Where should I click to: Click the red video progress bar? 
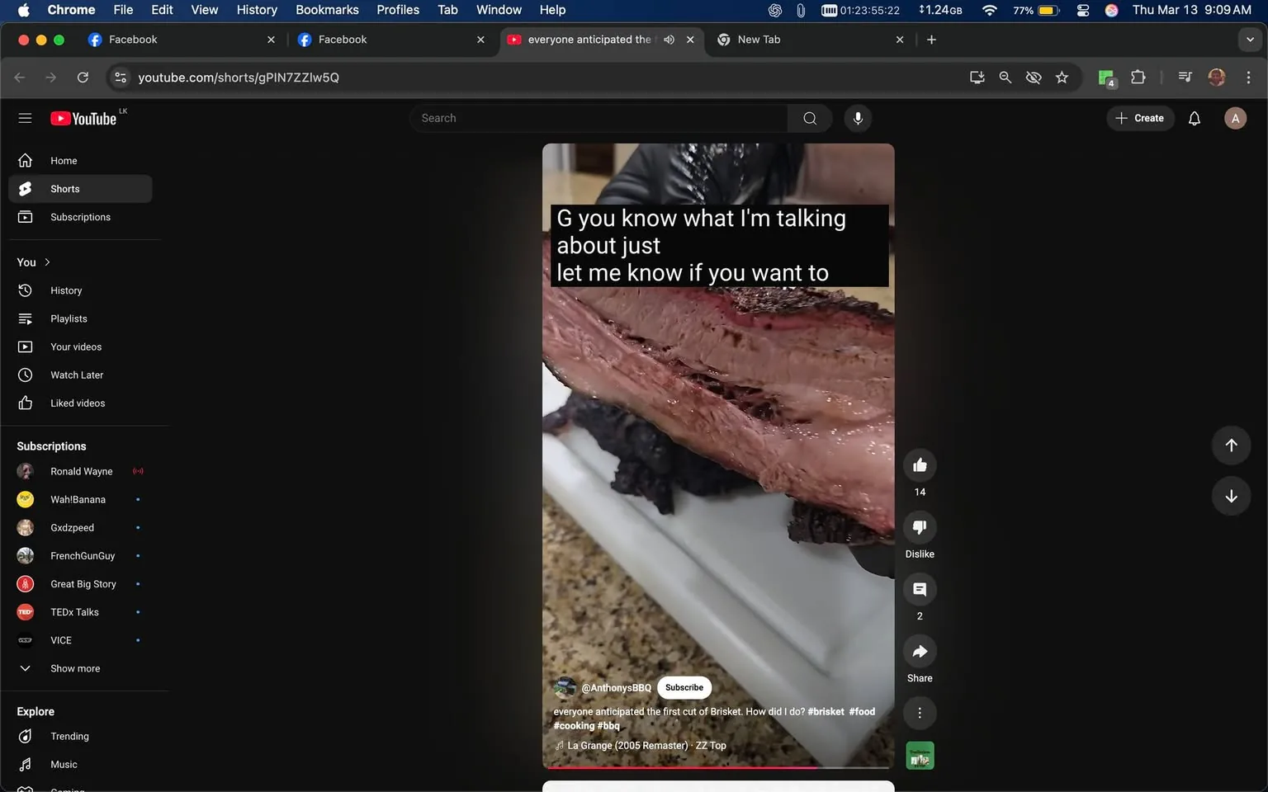pos(717,767)
